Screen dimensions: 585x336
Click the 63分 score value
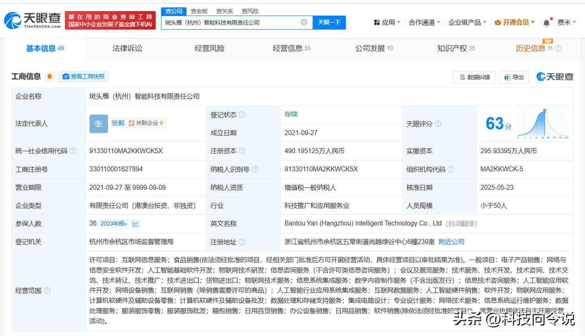(498, 123)
